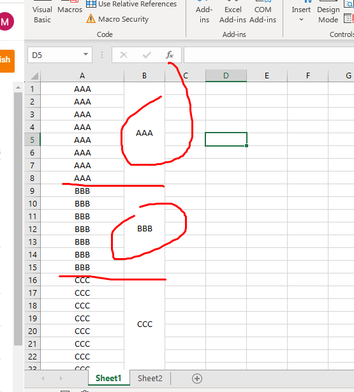Select column A header
The image size is (354, 392).
(82, 76)
